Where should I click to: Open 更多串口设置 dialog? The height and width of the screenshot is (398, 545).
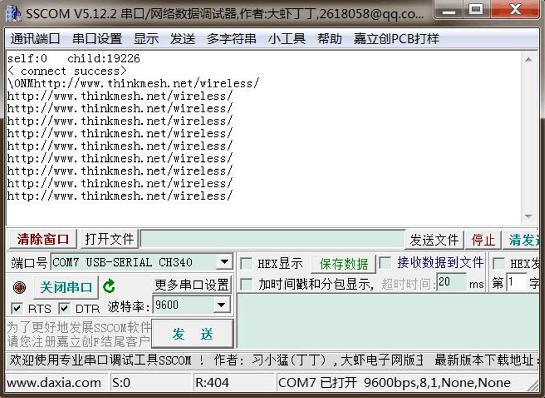click(191, 284)
